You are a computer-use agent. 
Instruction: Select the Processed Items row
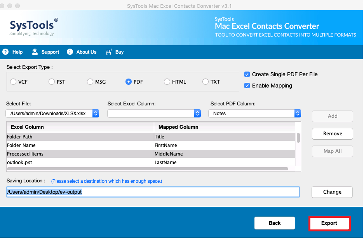tap(151, 154)
